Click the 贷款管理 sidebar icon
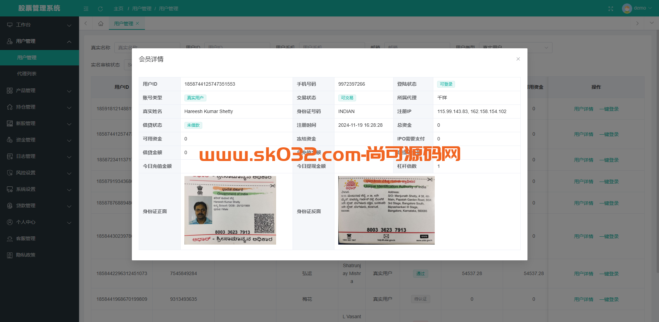This screenshot has height=322, width=659. click(10, 206)
